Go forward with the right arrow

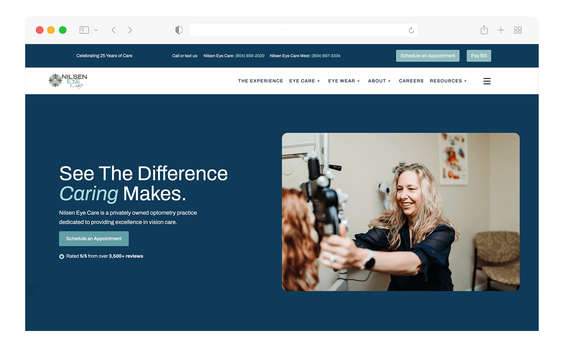point(130,30)
